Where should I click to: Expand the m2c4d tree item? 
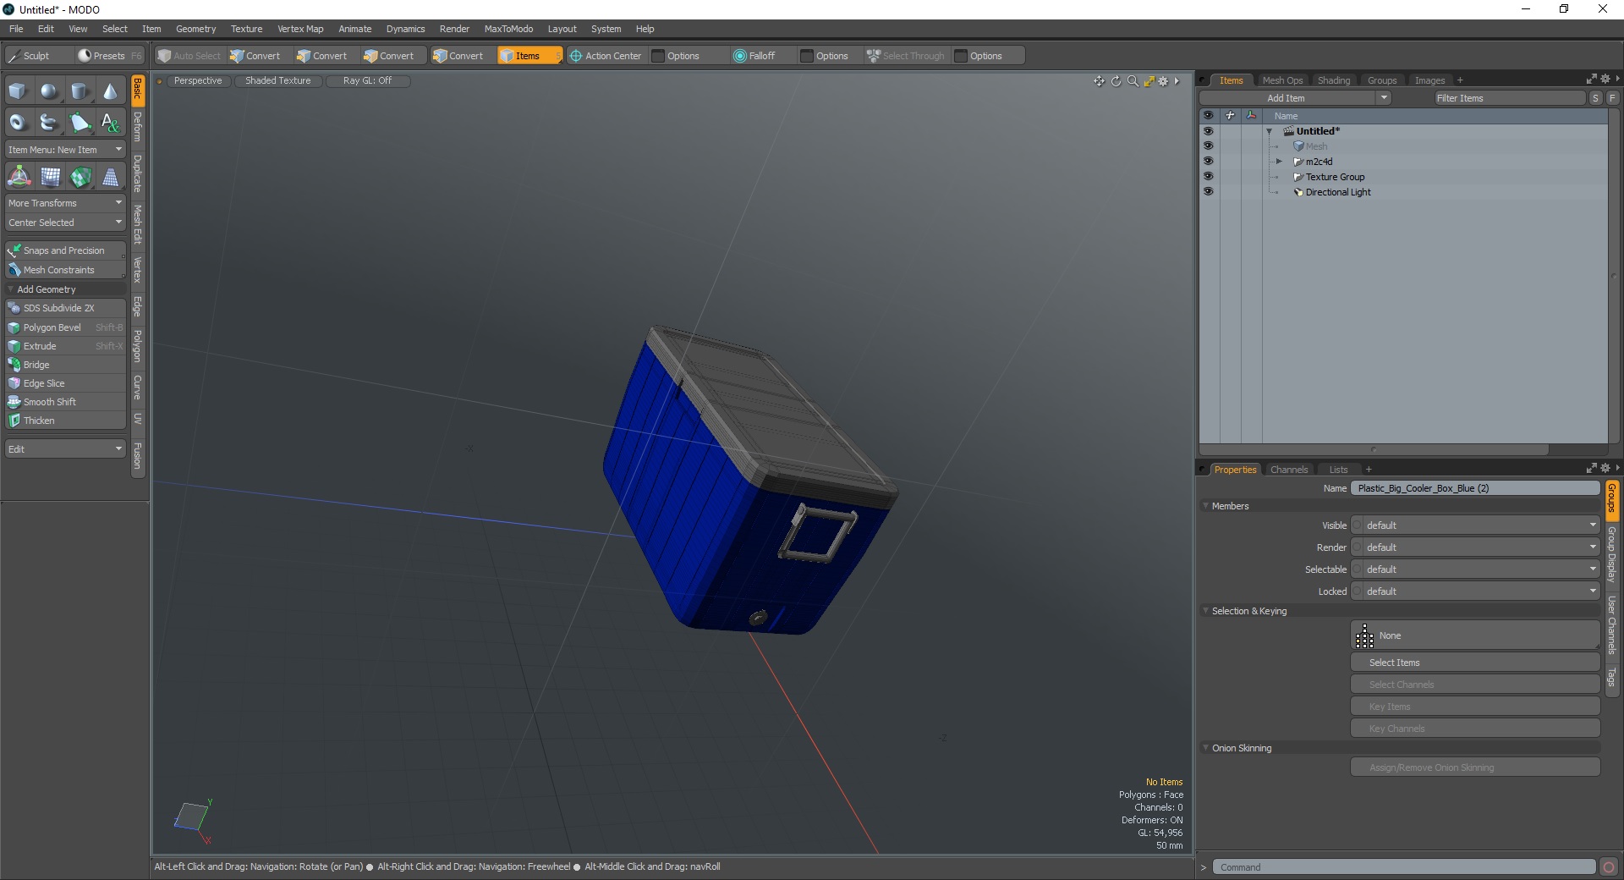point(1279,162)
